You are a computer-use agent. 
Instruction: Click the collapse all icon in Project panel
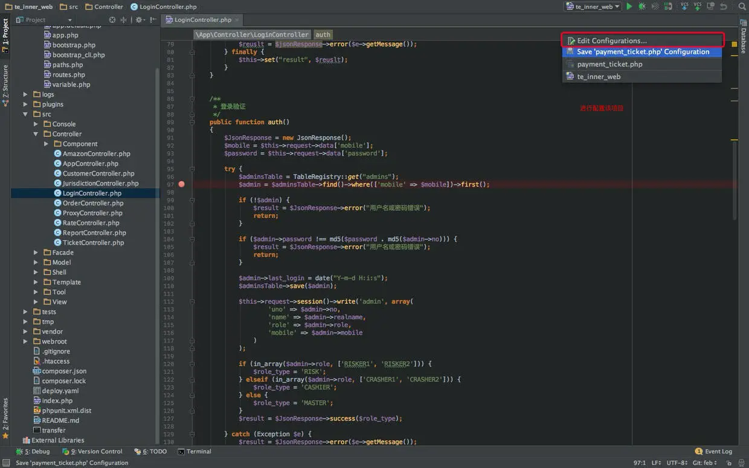(x=124, y=20)
